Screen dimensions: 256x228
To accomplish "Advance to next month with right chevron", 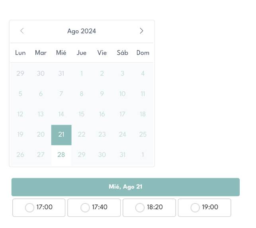I will [x=141, y=31].
